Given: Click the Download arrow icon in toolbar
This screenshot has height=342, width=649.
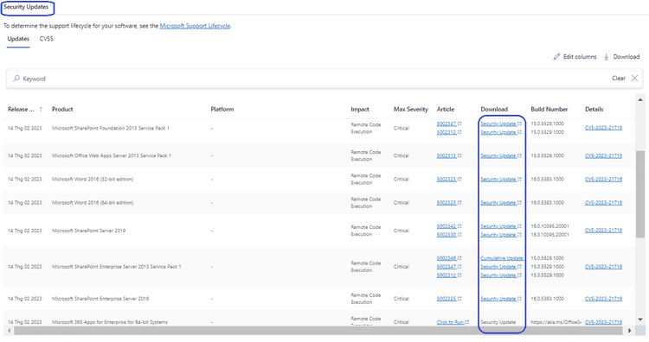Looking at the screenshot, I should pyautogui.click(x=606, y=57).
